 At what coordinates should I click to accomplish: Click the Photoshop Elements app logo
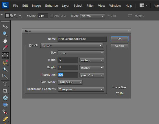click(5, 5)
